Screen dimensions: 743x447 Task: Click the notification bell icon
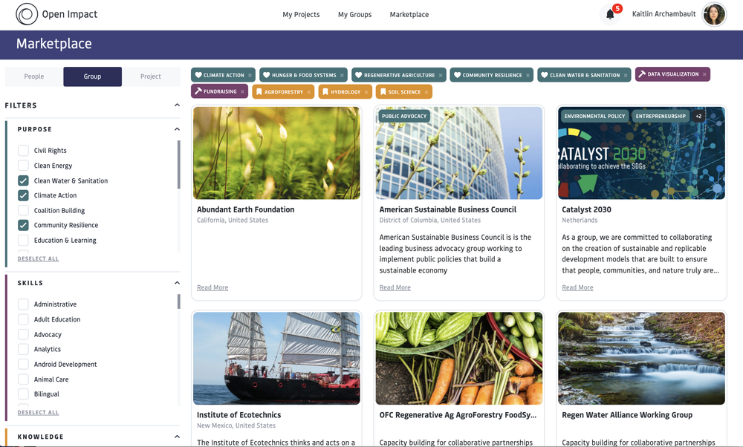pos(610,14)
